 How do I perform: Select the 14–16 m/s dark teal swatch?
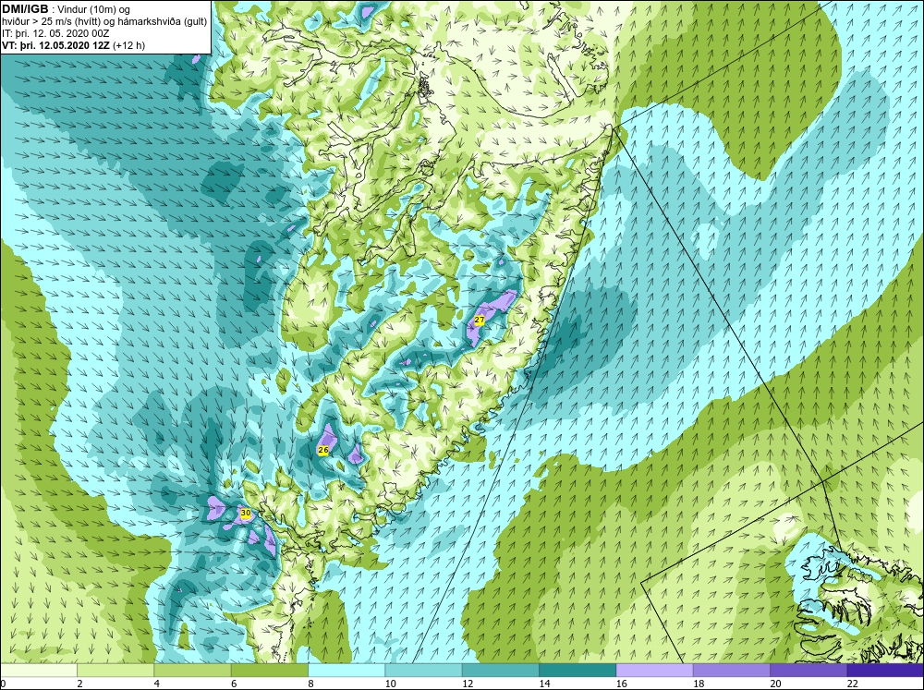tap(577, 670)
